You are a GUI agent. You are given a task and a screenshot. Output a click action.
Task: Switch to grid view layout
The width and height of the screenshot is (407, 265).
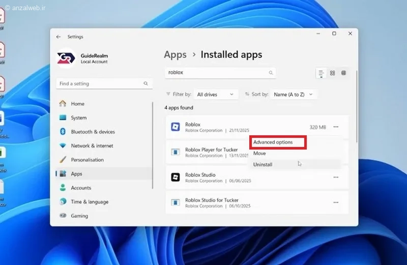pos(333,73)
